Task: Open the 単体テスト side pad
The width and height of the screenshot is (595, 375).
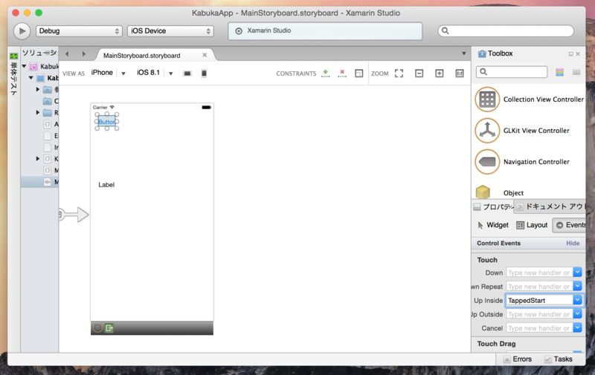Action: coord(13,74)
